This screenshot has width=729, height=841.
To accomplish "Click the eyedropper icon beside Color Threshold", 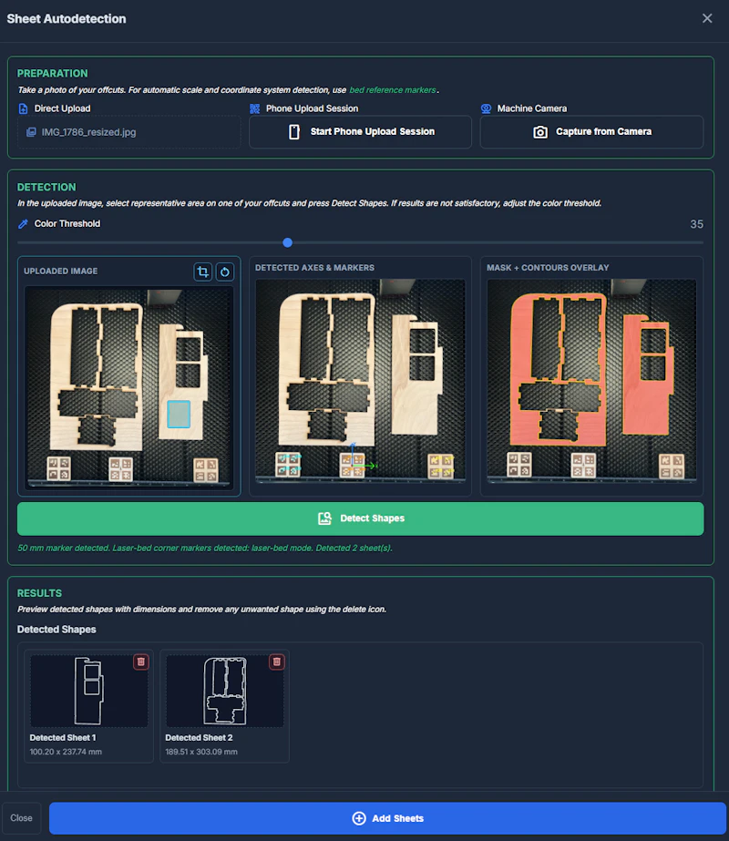I will click(x=23, y=224).
